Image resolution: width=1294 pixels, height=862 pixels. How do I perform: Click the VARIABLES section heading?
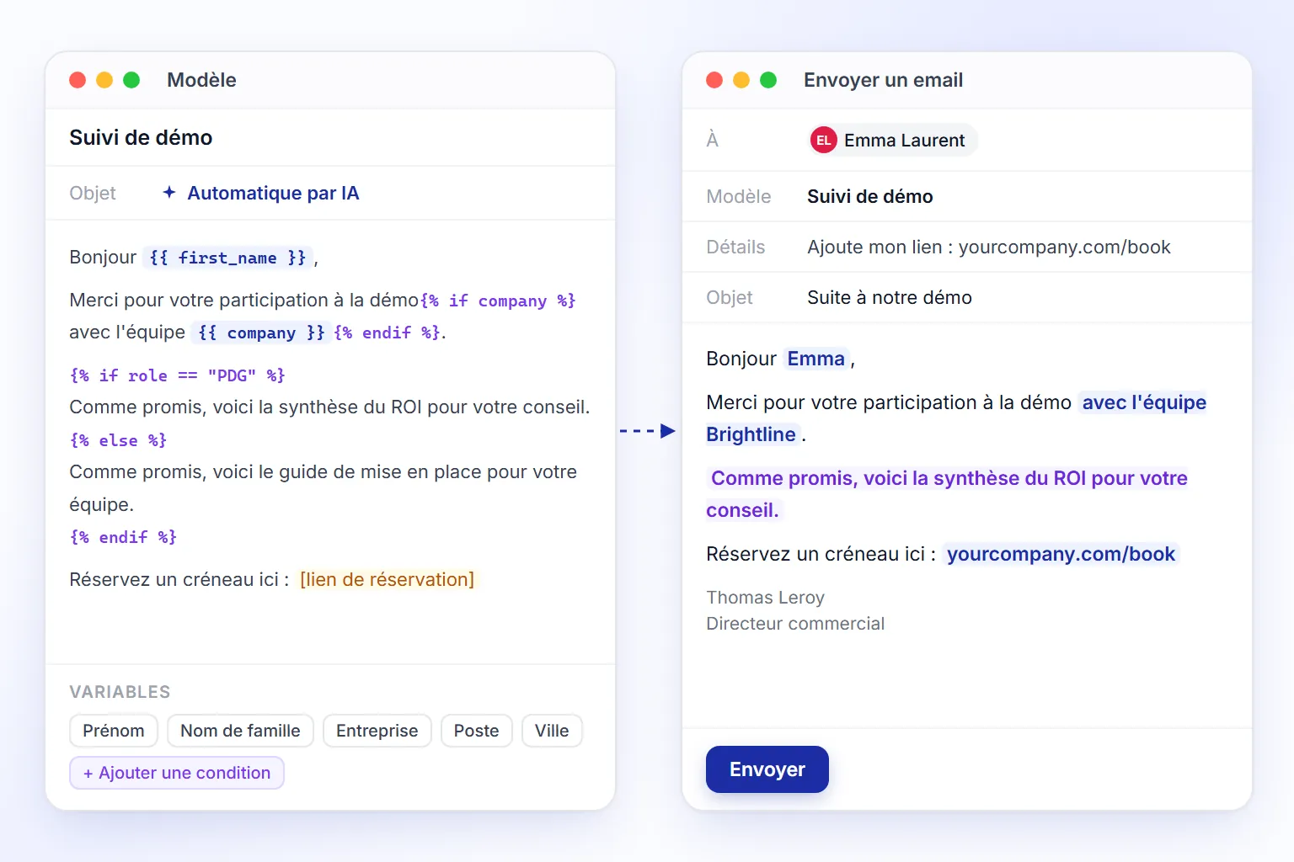120,692
